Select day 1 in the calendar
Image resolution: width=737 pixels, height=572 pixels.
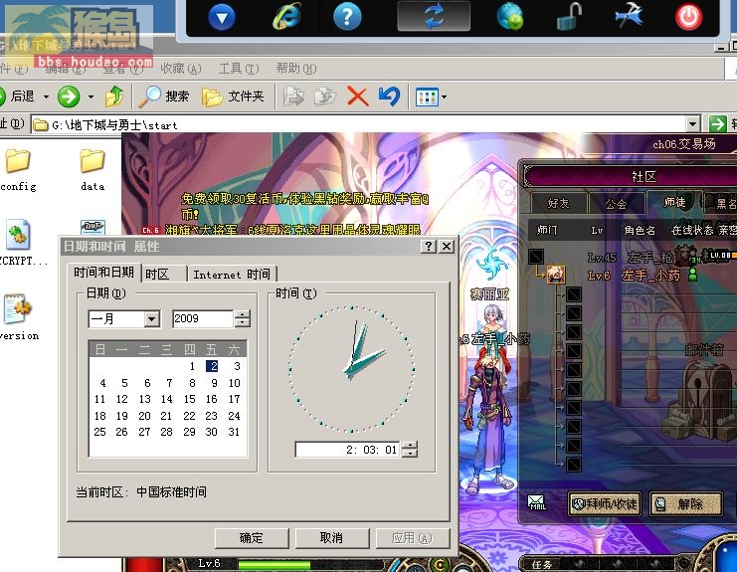192,366
